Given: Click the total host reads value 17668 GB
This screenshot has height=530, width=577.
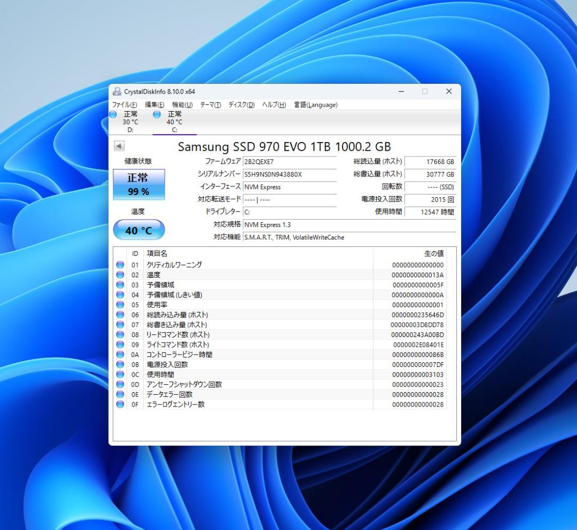Looking at the screenshot, I should pyautogui.click(x=430, y=161).
